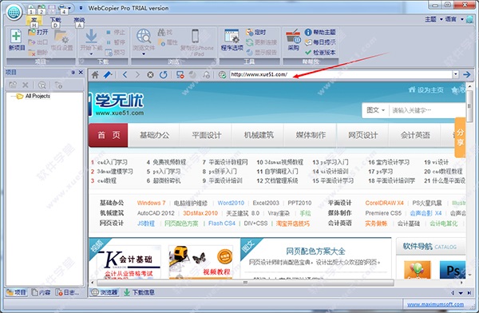This screenshot has height=313, width=479.
Task: Click the monitor with red block icon
Action: tap(180, 74)
